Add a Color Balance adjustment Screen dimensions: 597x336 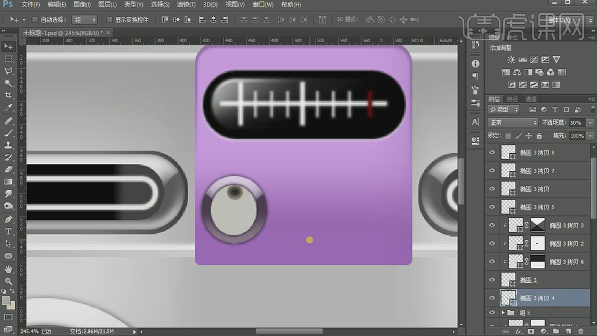517,72
